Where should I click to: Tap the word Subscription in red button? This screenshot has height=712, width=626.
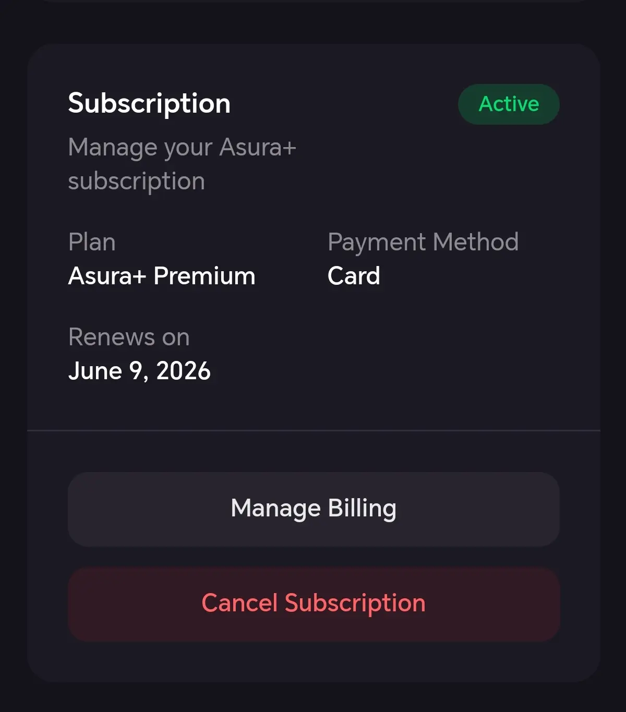[x=355, y=604]
